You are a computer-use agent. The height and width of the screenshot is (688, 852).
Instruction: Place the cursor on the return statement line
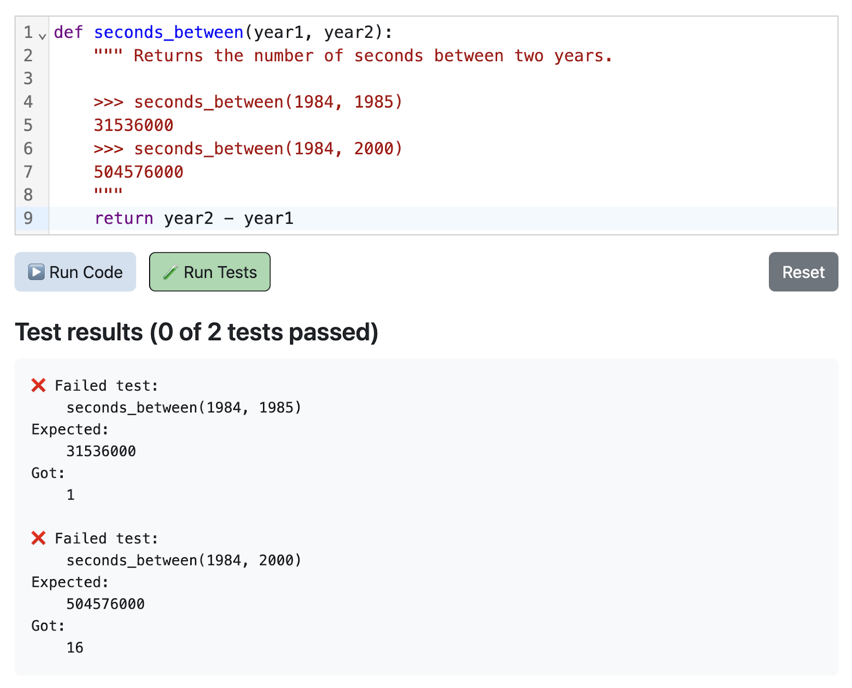[443, 218]
